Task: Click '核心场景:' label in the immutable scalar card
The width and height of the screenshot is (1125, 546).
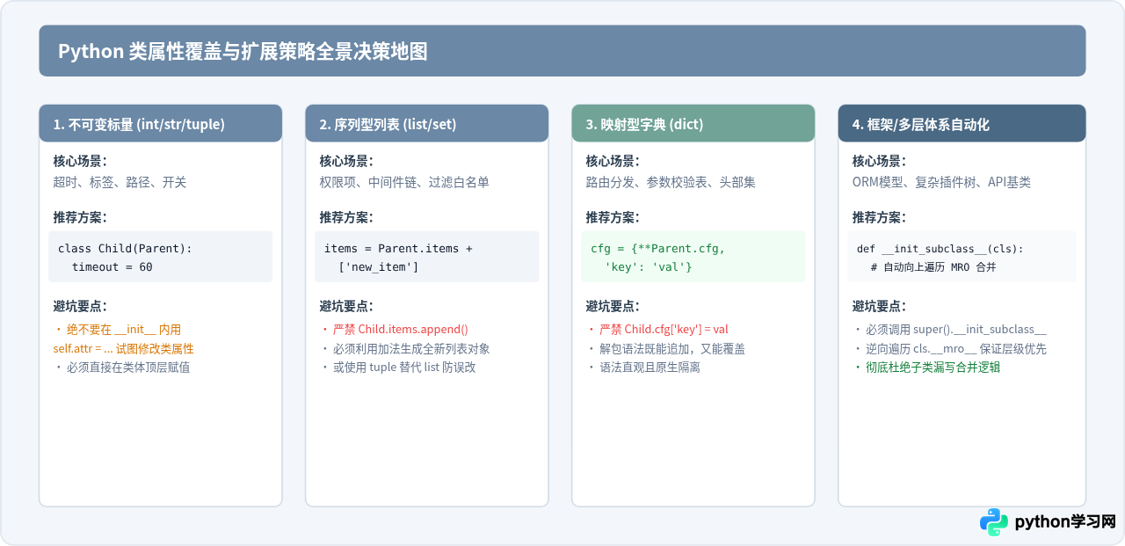Action: click(80, 161)
